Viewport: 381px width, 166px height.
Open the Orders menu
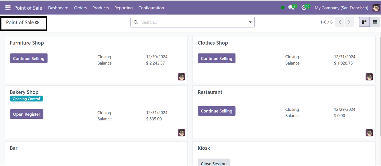click(x=80, y=8)
